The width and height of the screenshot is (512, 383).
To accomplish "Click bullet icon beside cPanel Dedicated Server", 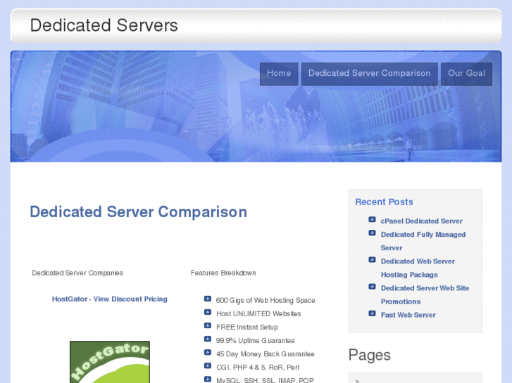I will [x=372, y=219].
